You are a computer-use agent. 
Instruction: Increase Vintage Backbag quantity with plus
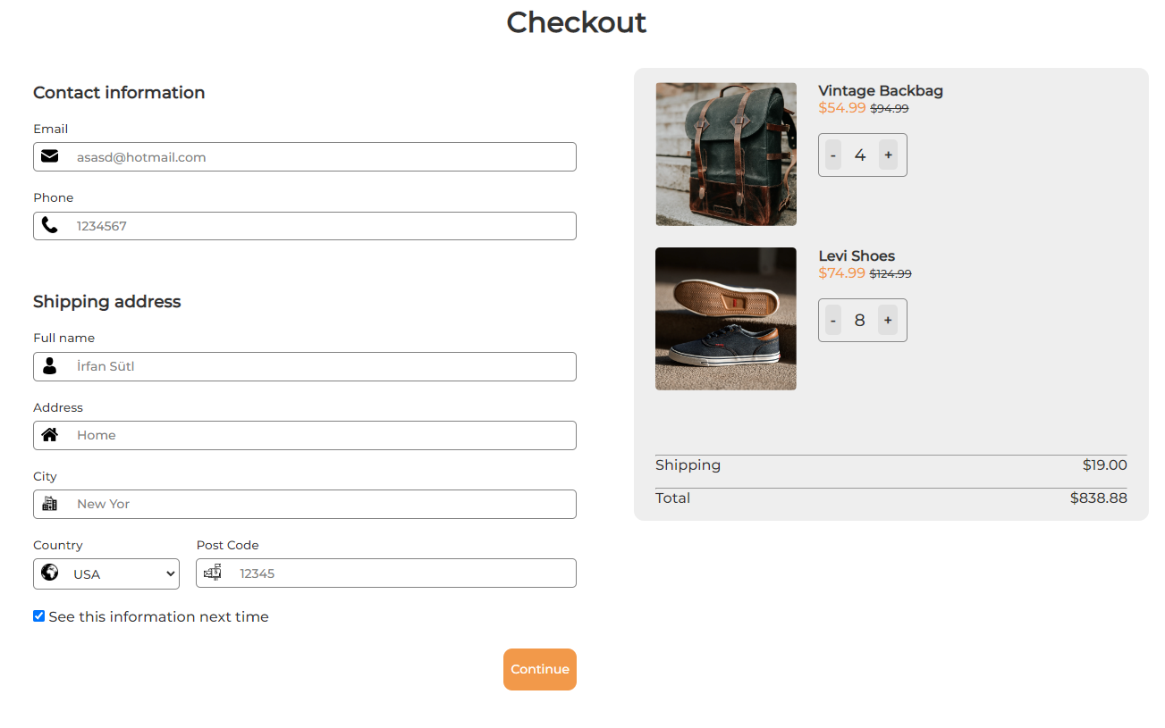coord(888,155)
